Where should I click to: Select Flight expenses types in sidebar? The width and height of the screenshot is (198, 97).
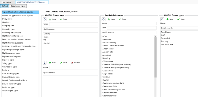[x=11, y=53]
